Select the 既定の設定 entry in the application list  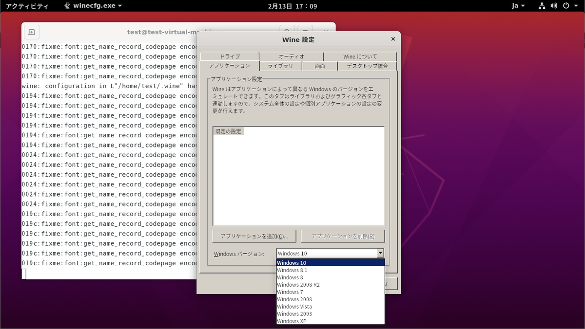click(x=229, y=131)
